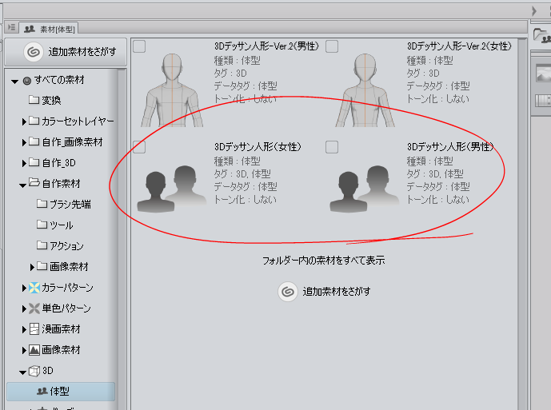Click the spiral icon beside the lower 追加素材をさがす
This screenshot has width=551, height=410.
pyautogui.click(x=287, y=292)
